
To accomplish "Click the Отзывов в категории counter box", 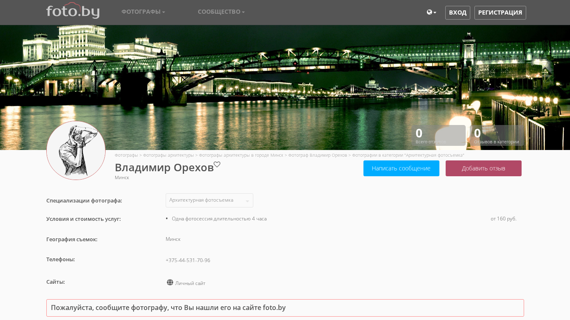I will [497, 135].
